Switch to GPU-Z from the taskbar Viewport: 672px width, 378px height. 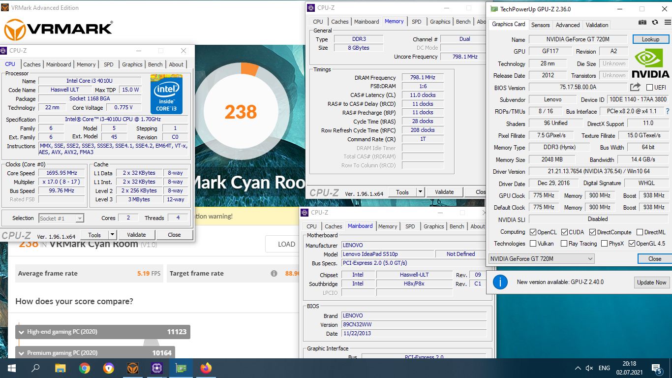pos(181,368)
